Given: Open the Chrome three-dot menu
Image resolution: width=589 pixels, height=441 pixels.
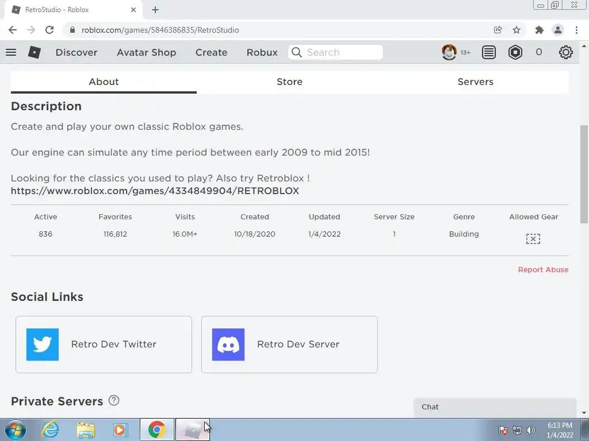Looking at the screenshot, I should (576, 30).
